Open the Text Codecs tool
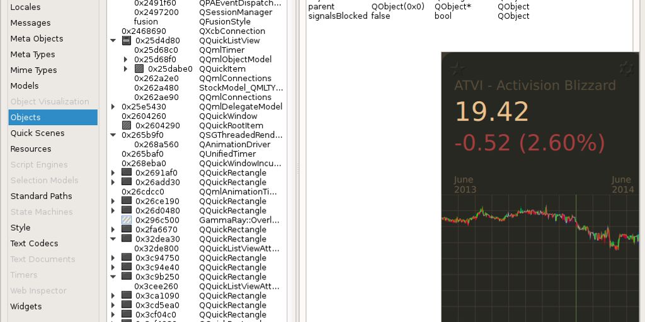 point(53,243)
